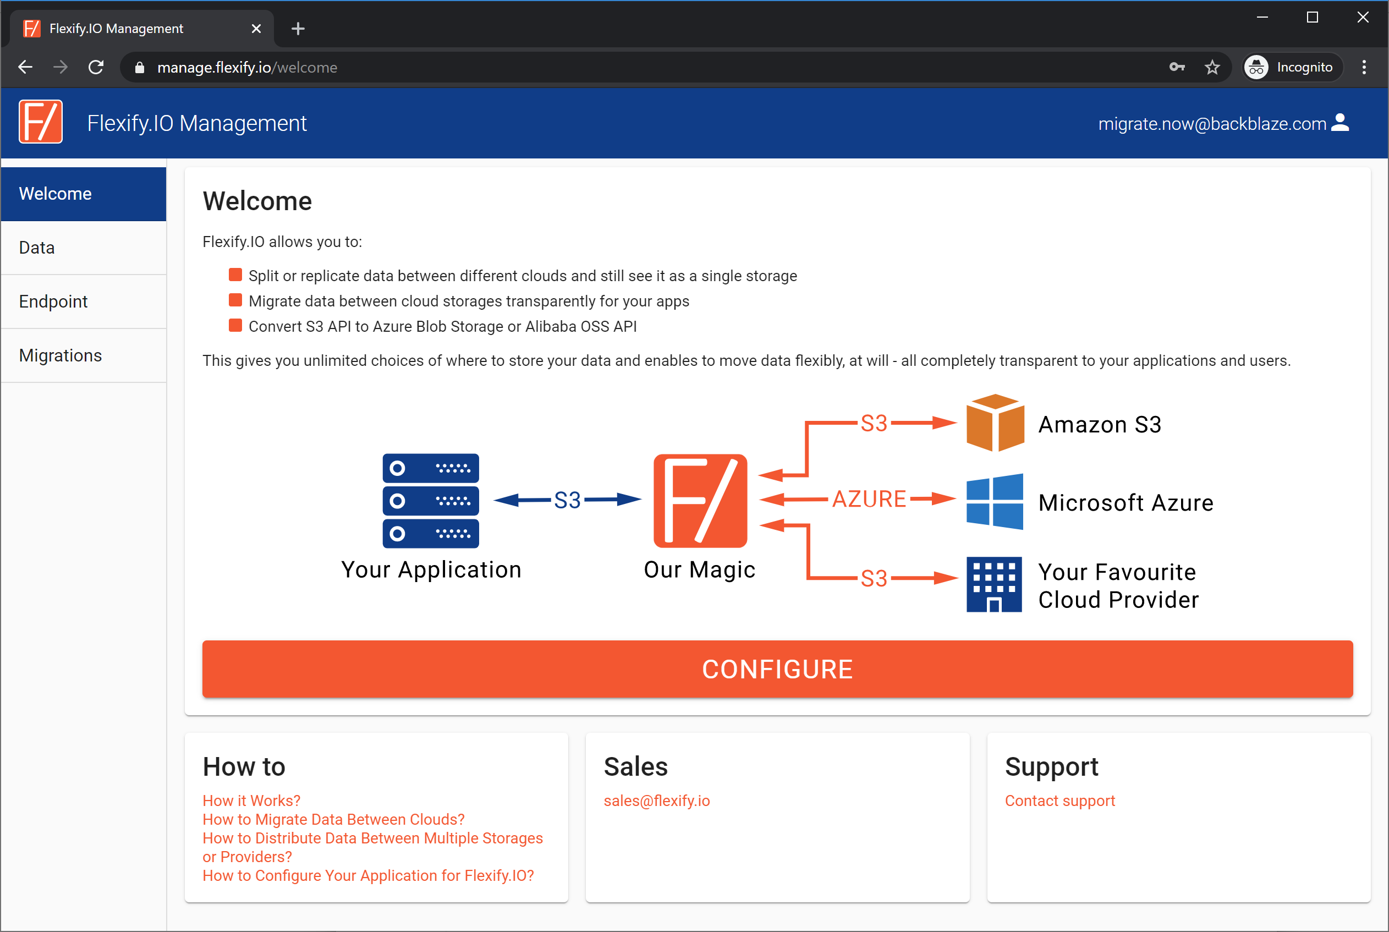Click the Welcome page heading

(257, 201)
